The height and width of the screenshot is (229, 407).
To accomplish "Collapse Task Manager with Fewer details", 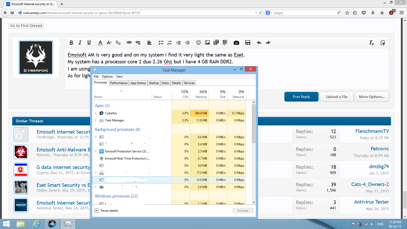I will click(x=106, y=211).
